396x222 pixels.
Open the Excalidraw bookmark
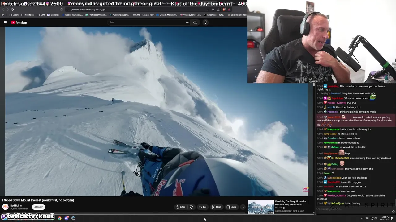(53, 15)
